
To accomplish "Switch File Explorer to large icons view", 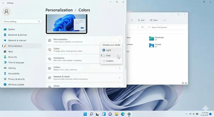I will [x=186, y=83].
